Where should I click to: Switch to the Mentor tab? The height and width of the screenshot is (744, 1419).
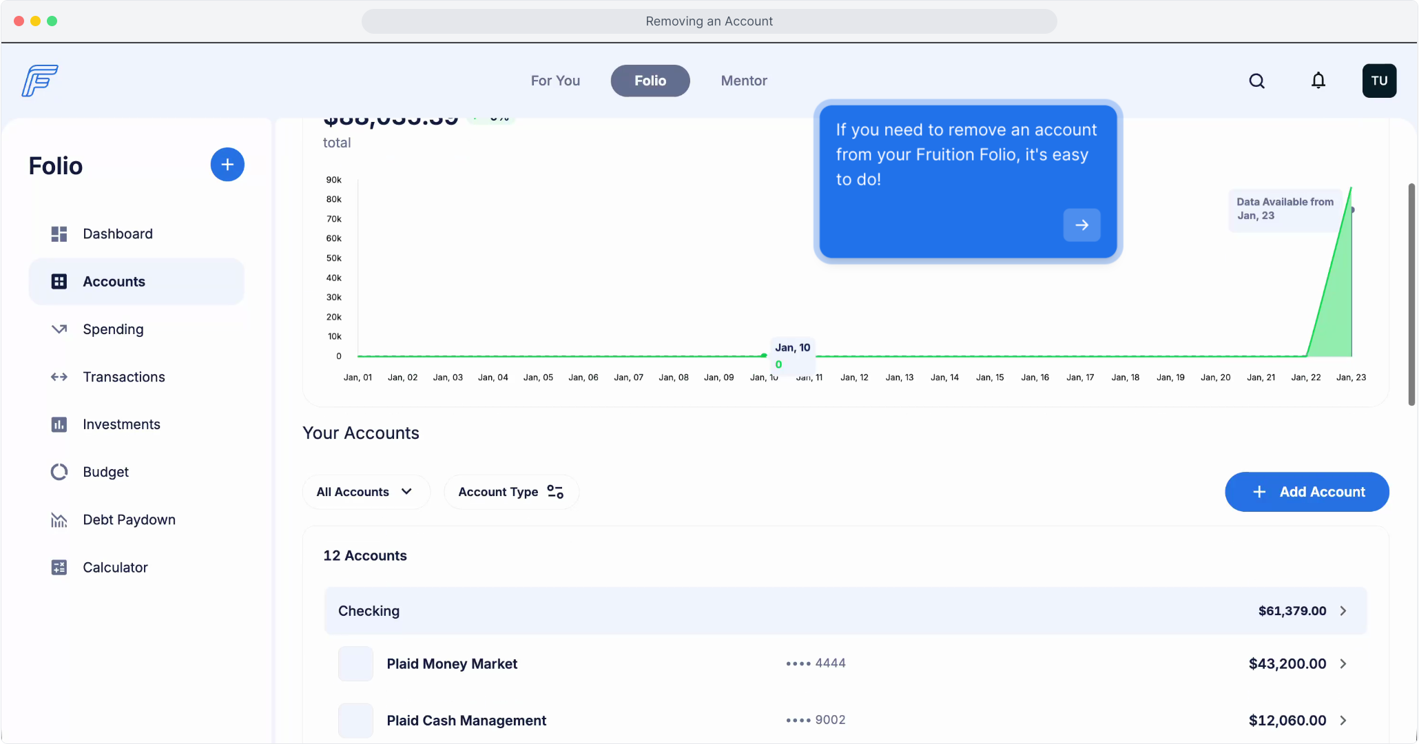[744, 81]
